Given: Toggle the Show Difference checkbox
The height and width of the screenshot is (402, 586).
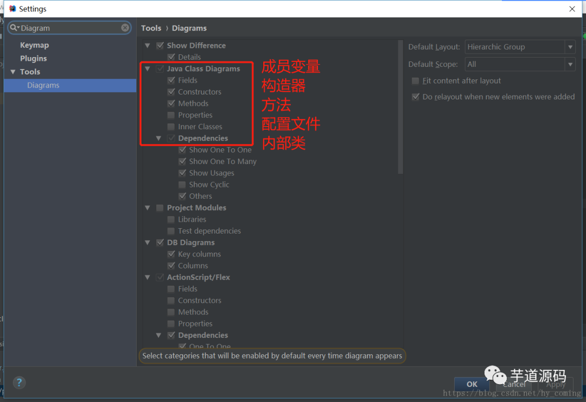Looking at the screenshot, I should pos(160,46).
